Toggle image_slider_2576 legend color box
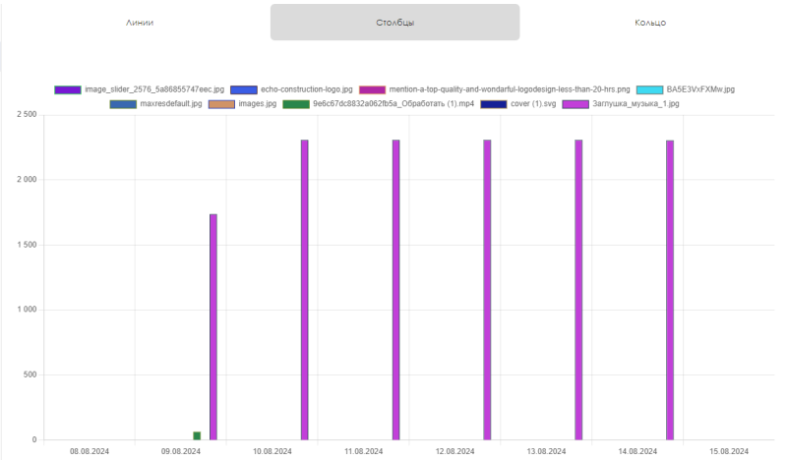This screenshot has width=787, height=460. point(68,89)
